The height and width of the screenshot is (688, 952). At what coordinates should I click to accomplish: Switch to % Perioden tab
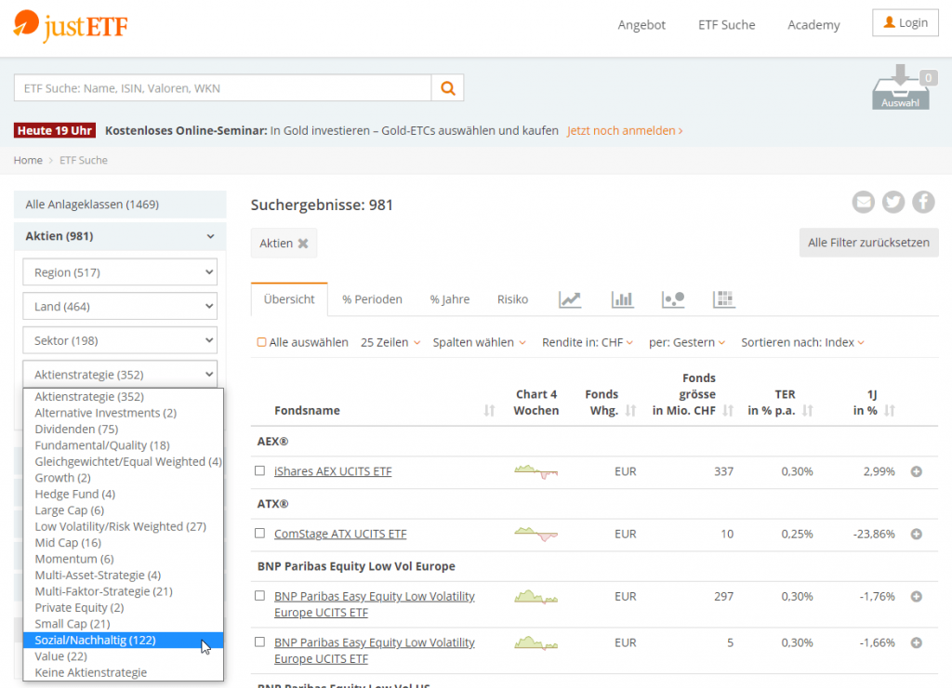372,299
